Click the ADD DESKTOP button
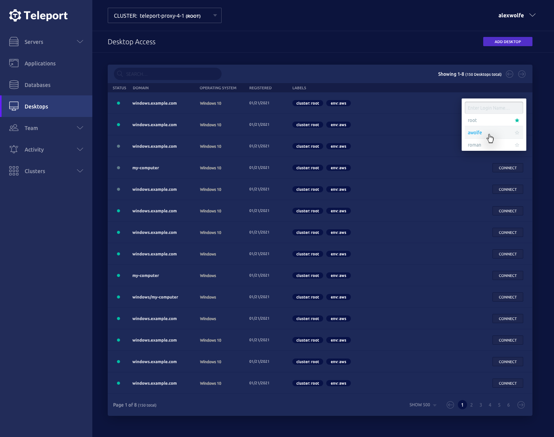Viewport: 554px width, 437px height. 507,42
